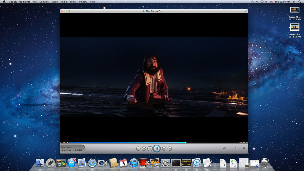Skip to the previous chapter
The height and width of the screenshot is (171, 304).
pyautogui.click(x=164, y=149)
